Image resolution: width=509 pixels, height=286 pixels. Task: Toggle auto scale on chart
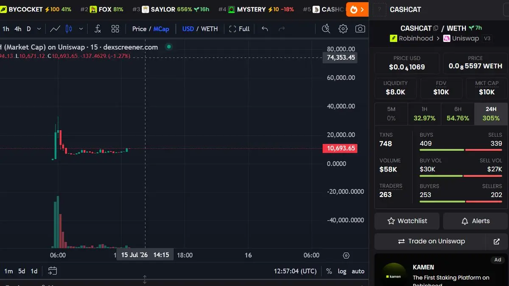pos(358,271)
